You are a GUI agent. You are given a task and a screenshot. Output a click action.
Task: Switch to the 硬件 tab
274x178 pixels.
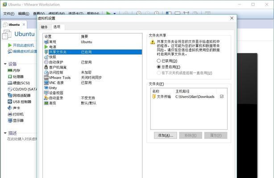pyautogui.click(x=44, y=27)
